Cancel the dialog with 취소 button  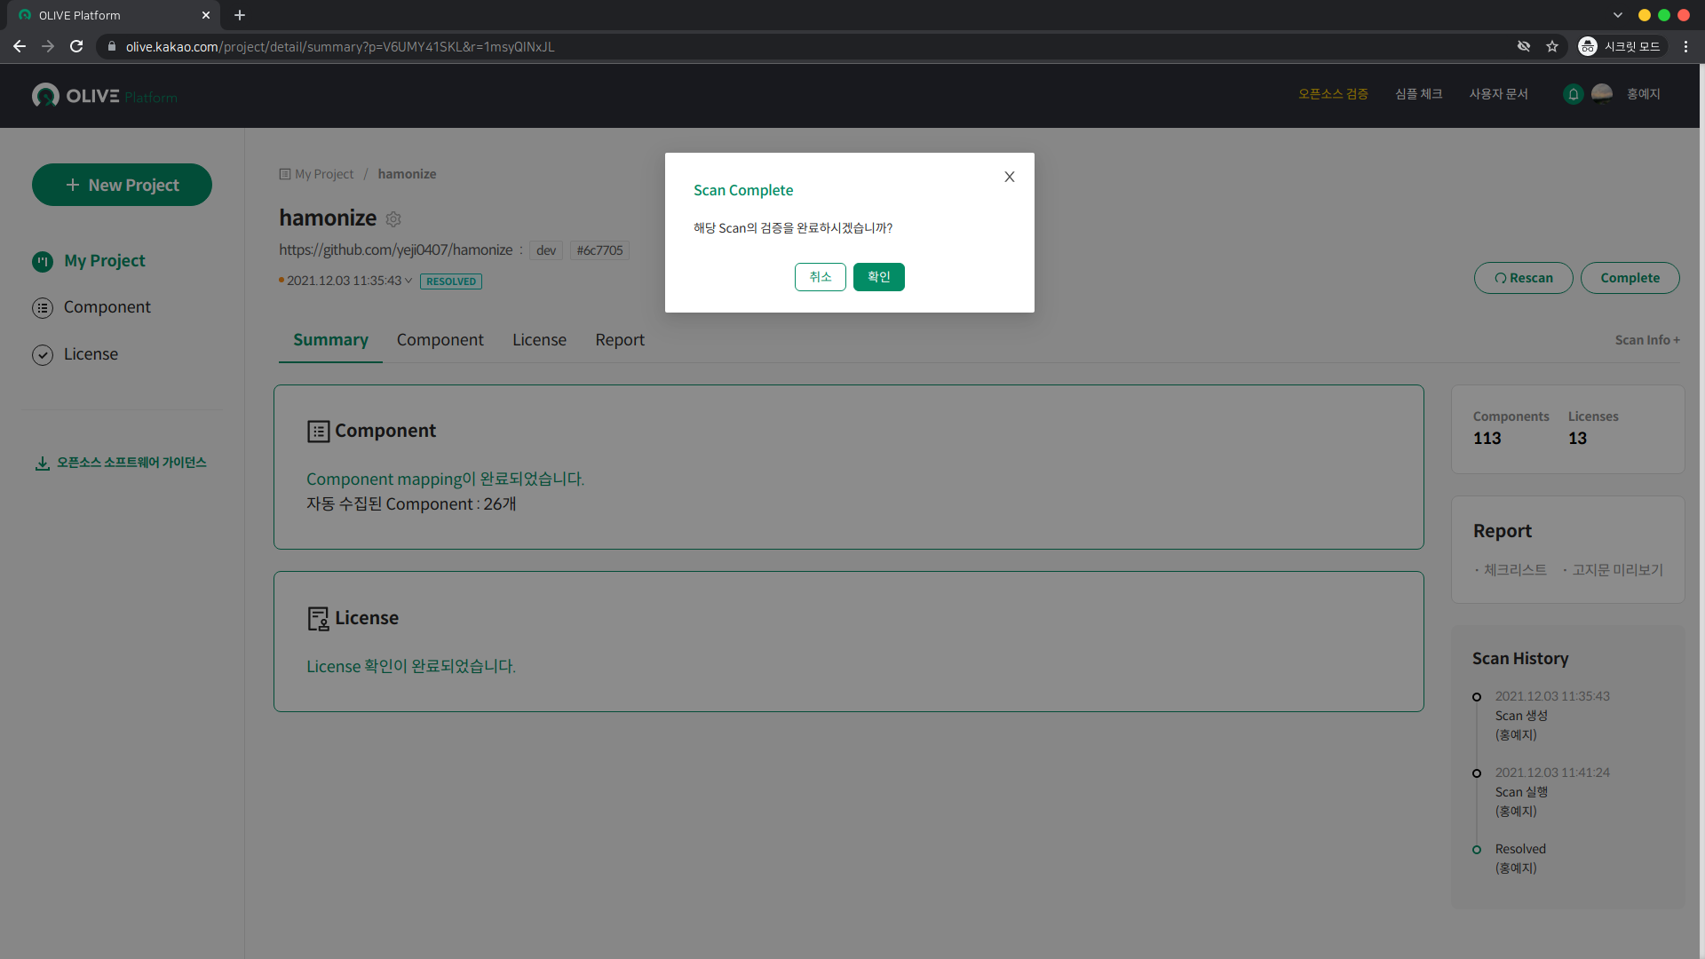pyautogui.click(x=820, y=277)
